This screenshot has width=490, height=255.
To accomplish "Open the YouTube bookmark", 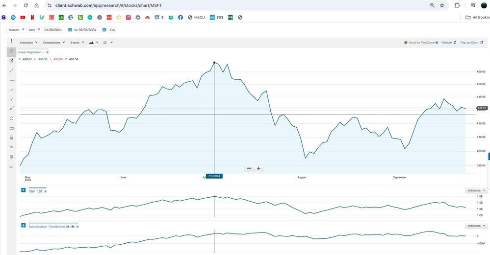I will pos(23,18).
